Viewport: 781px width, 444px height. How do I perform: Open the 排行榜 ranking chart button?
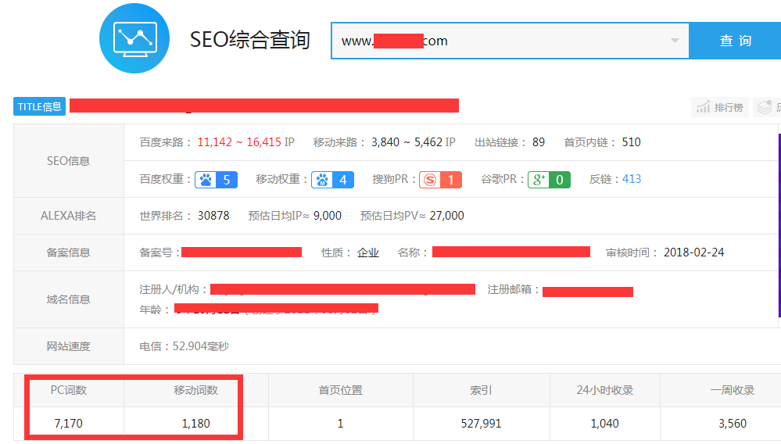pyautogui.click(x=720, y=107)
